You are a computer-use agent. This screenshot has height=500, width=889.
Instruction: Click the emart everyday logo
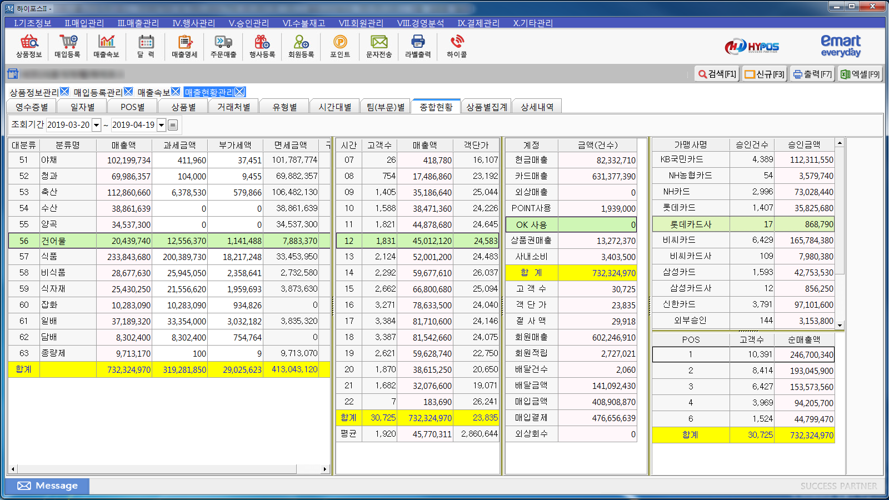click(x=841, y=46)
